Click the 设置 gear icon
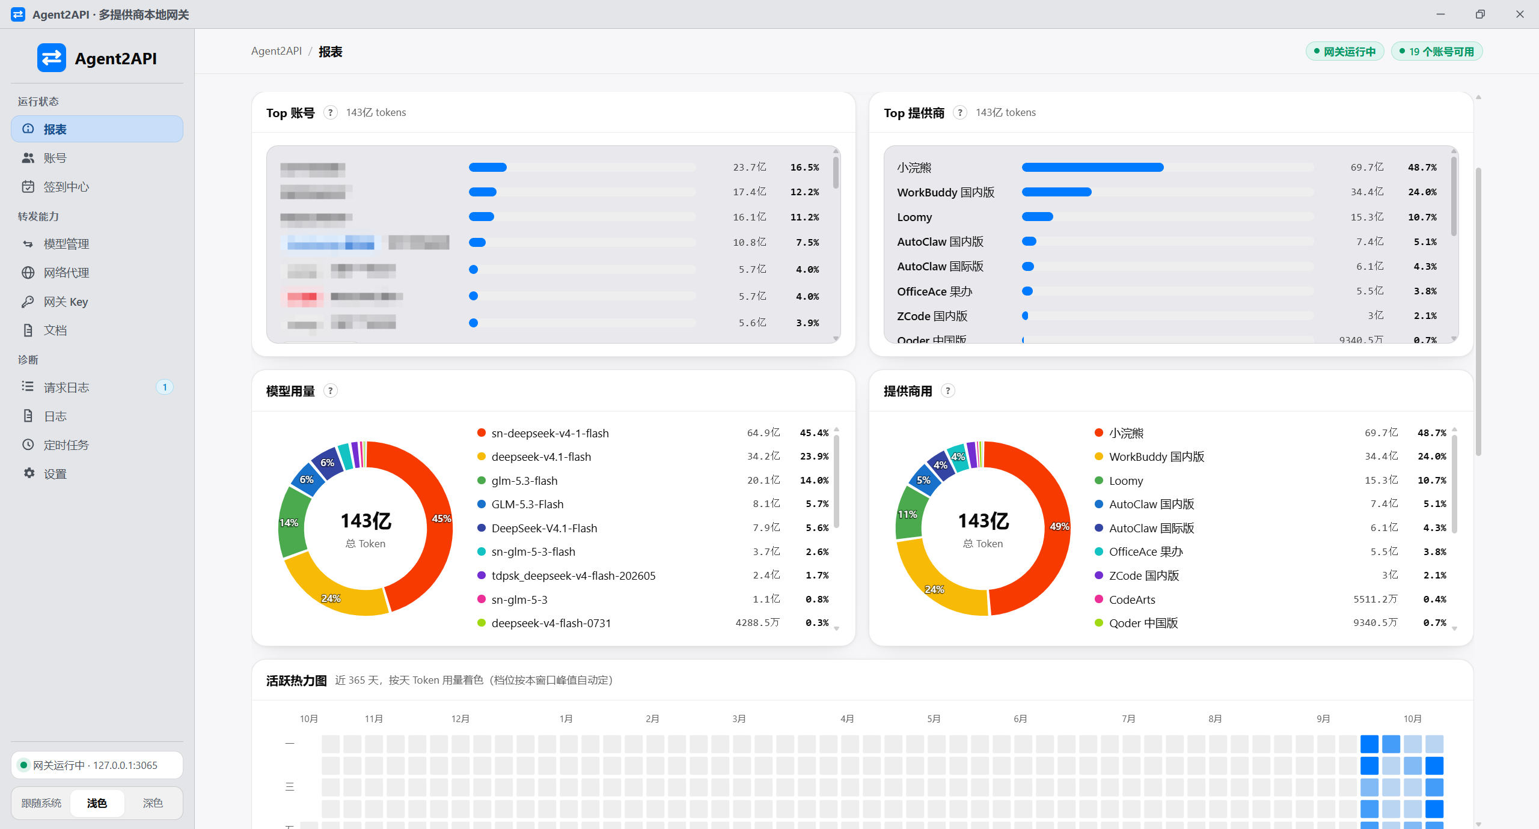 point(28,473)
